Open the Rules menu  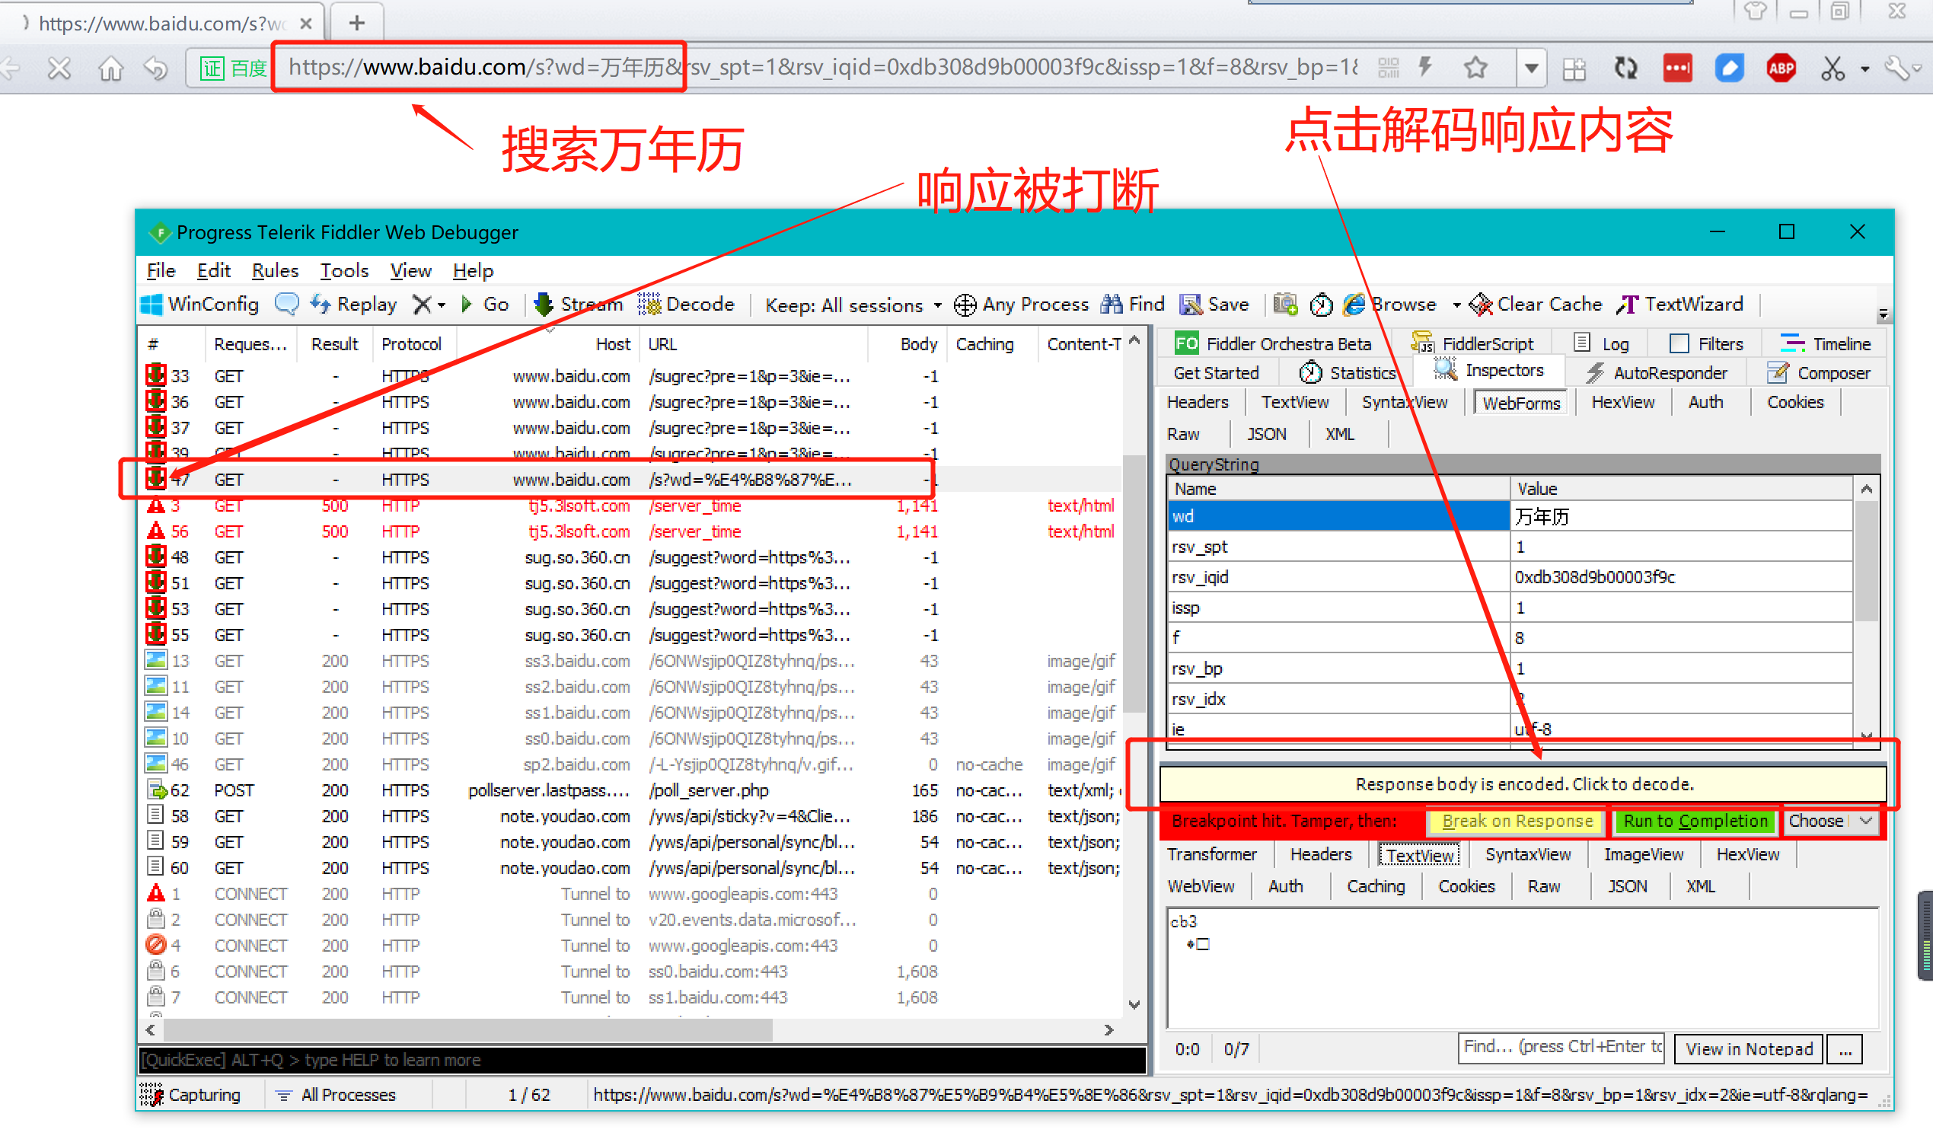[274, 271]
